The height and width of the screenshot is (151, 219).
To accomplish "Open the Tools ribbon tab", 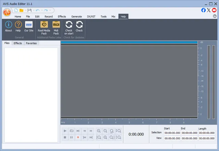I will pyautogui.click(x=103, y=16).
